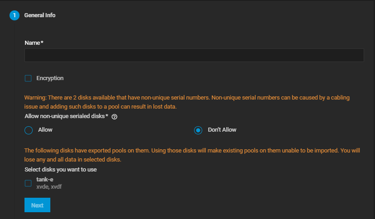Click the tank-e pool name label
The height and width of the screenshot is (219, 375).
[x=45, y=180]
